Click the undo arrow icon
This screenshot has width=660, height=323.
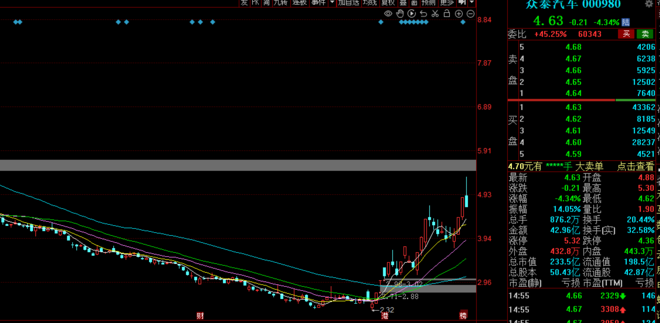coord(423,14)
